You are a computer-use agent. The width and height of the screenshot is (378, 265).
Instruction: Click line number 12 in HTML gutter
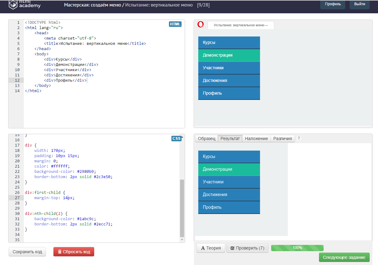coord(17,80)
